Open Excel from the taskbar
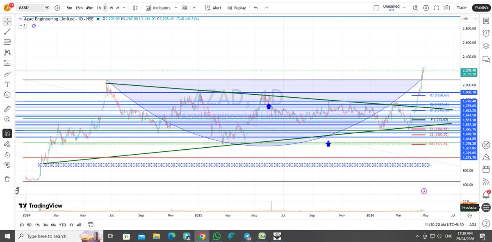492x242 pixels. click(x=261, y=236)
